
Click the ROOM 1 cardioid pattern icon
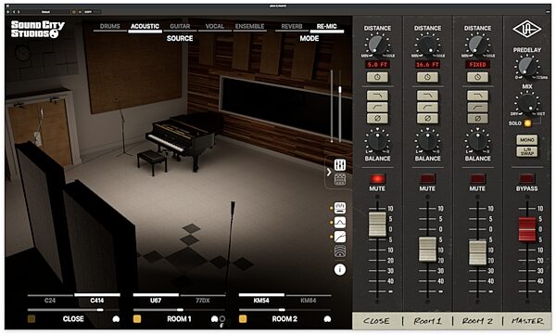pos(214,319)
